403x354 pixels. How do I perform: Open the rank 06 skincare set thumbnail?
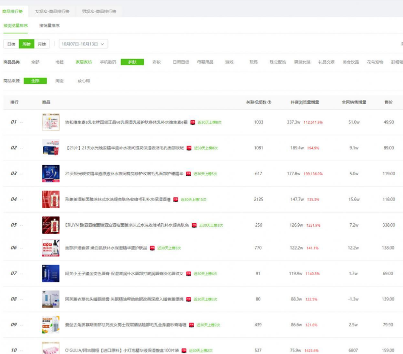[x=50, y=248]
